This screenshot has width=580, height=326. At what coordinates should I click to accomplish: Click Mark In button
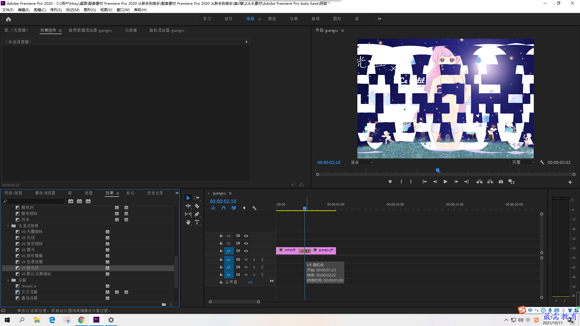[401, 182]
